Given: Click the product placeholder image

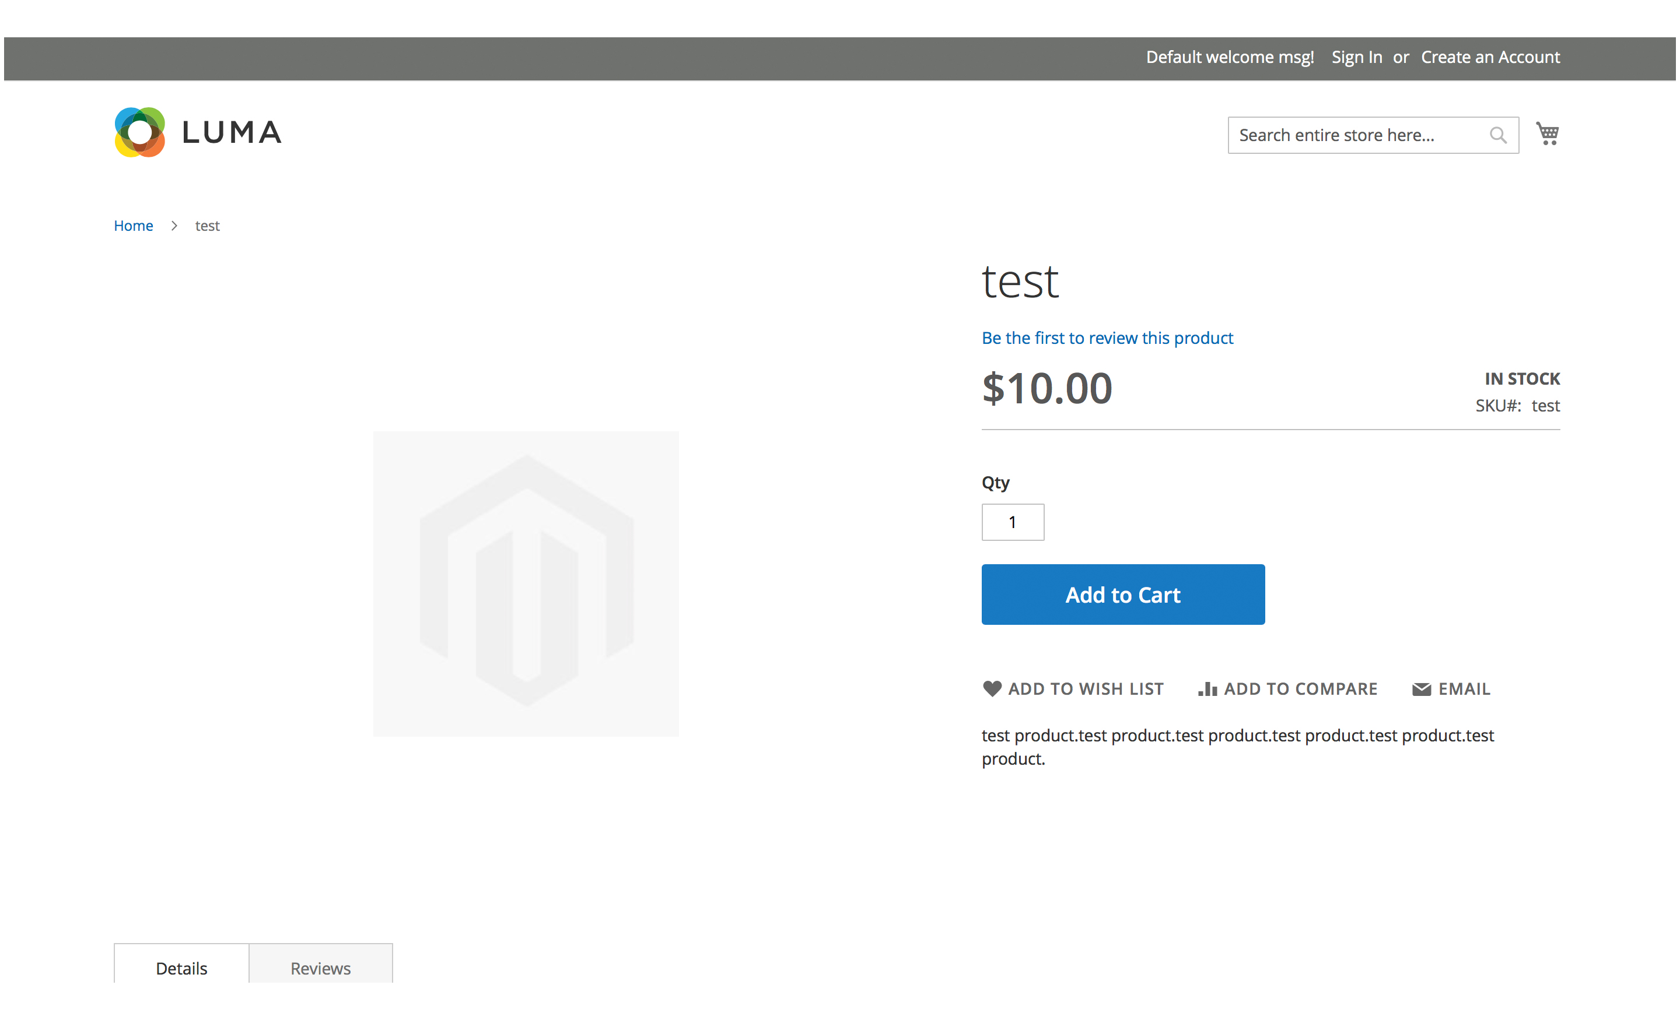Looking at the screenshot, I should click(526, 584).
